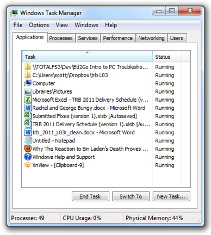The image size is (211, 235).
Task: Select the Untitled - Notepad task
Action: click(106, 140)
